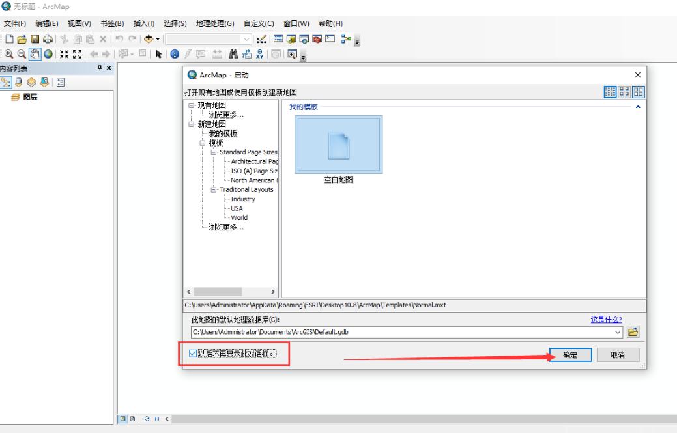Open the Python window icon
Viewport: 677px width, 433px height.
330,39
